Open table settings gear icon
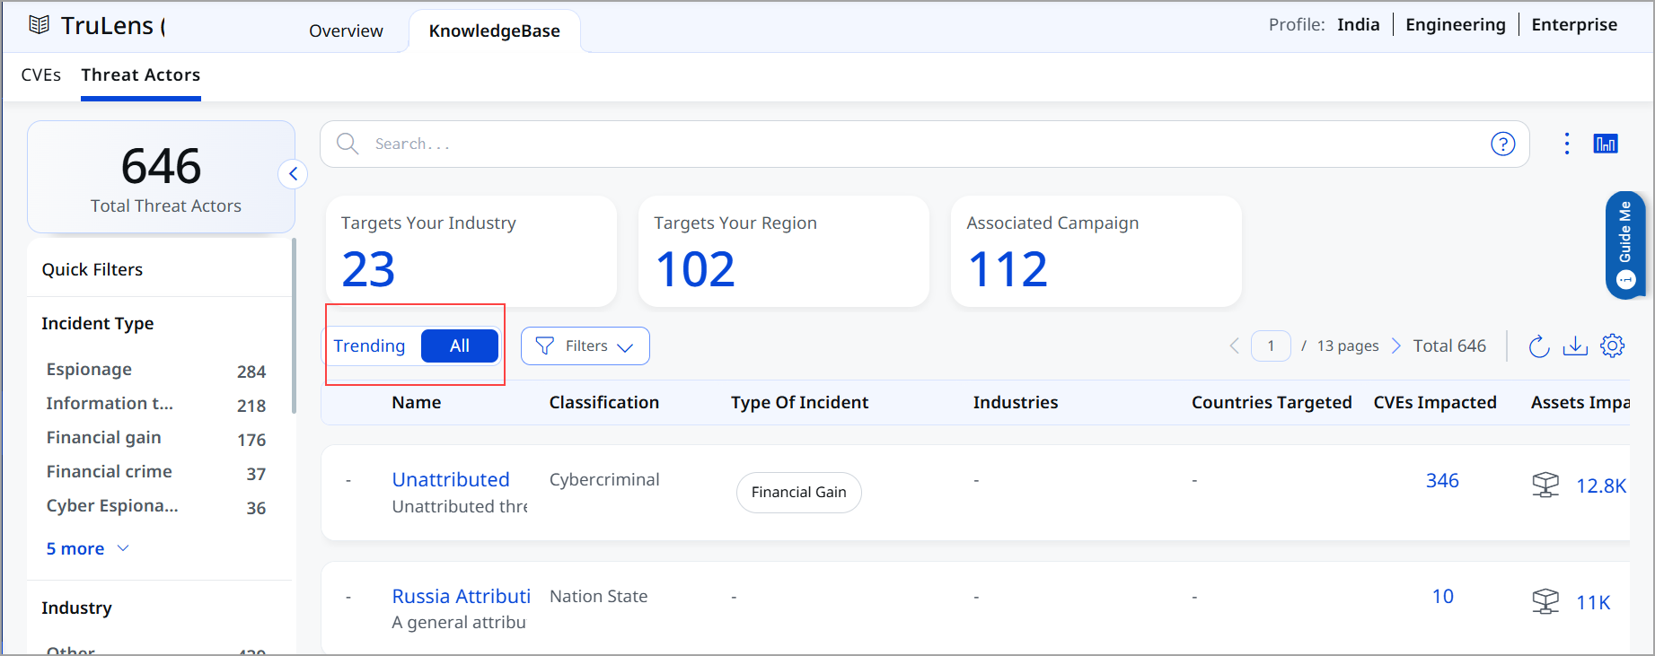Image resolution: width=1655 pixels, height=656 pixels. (x=1613, y=345)
